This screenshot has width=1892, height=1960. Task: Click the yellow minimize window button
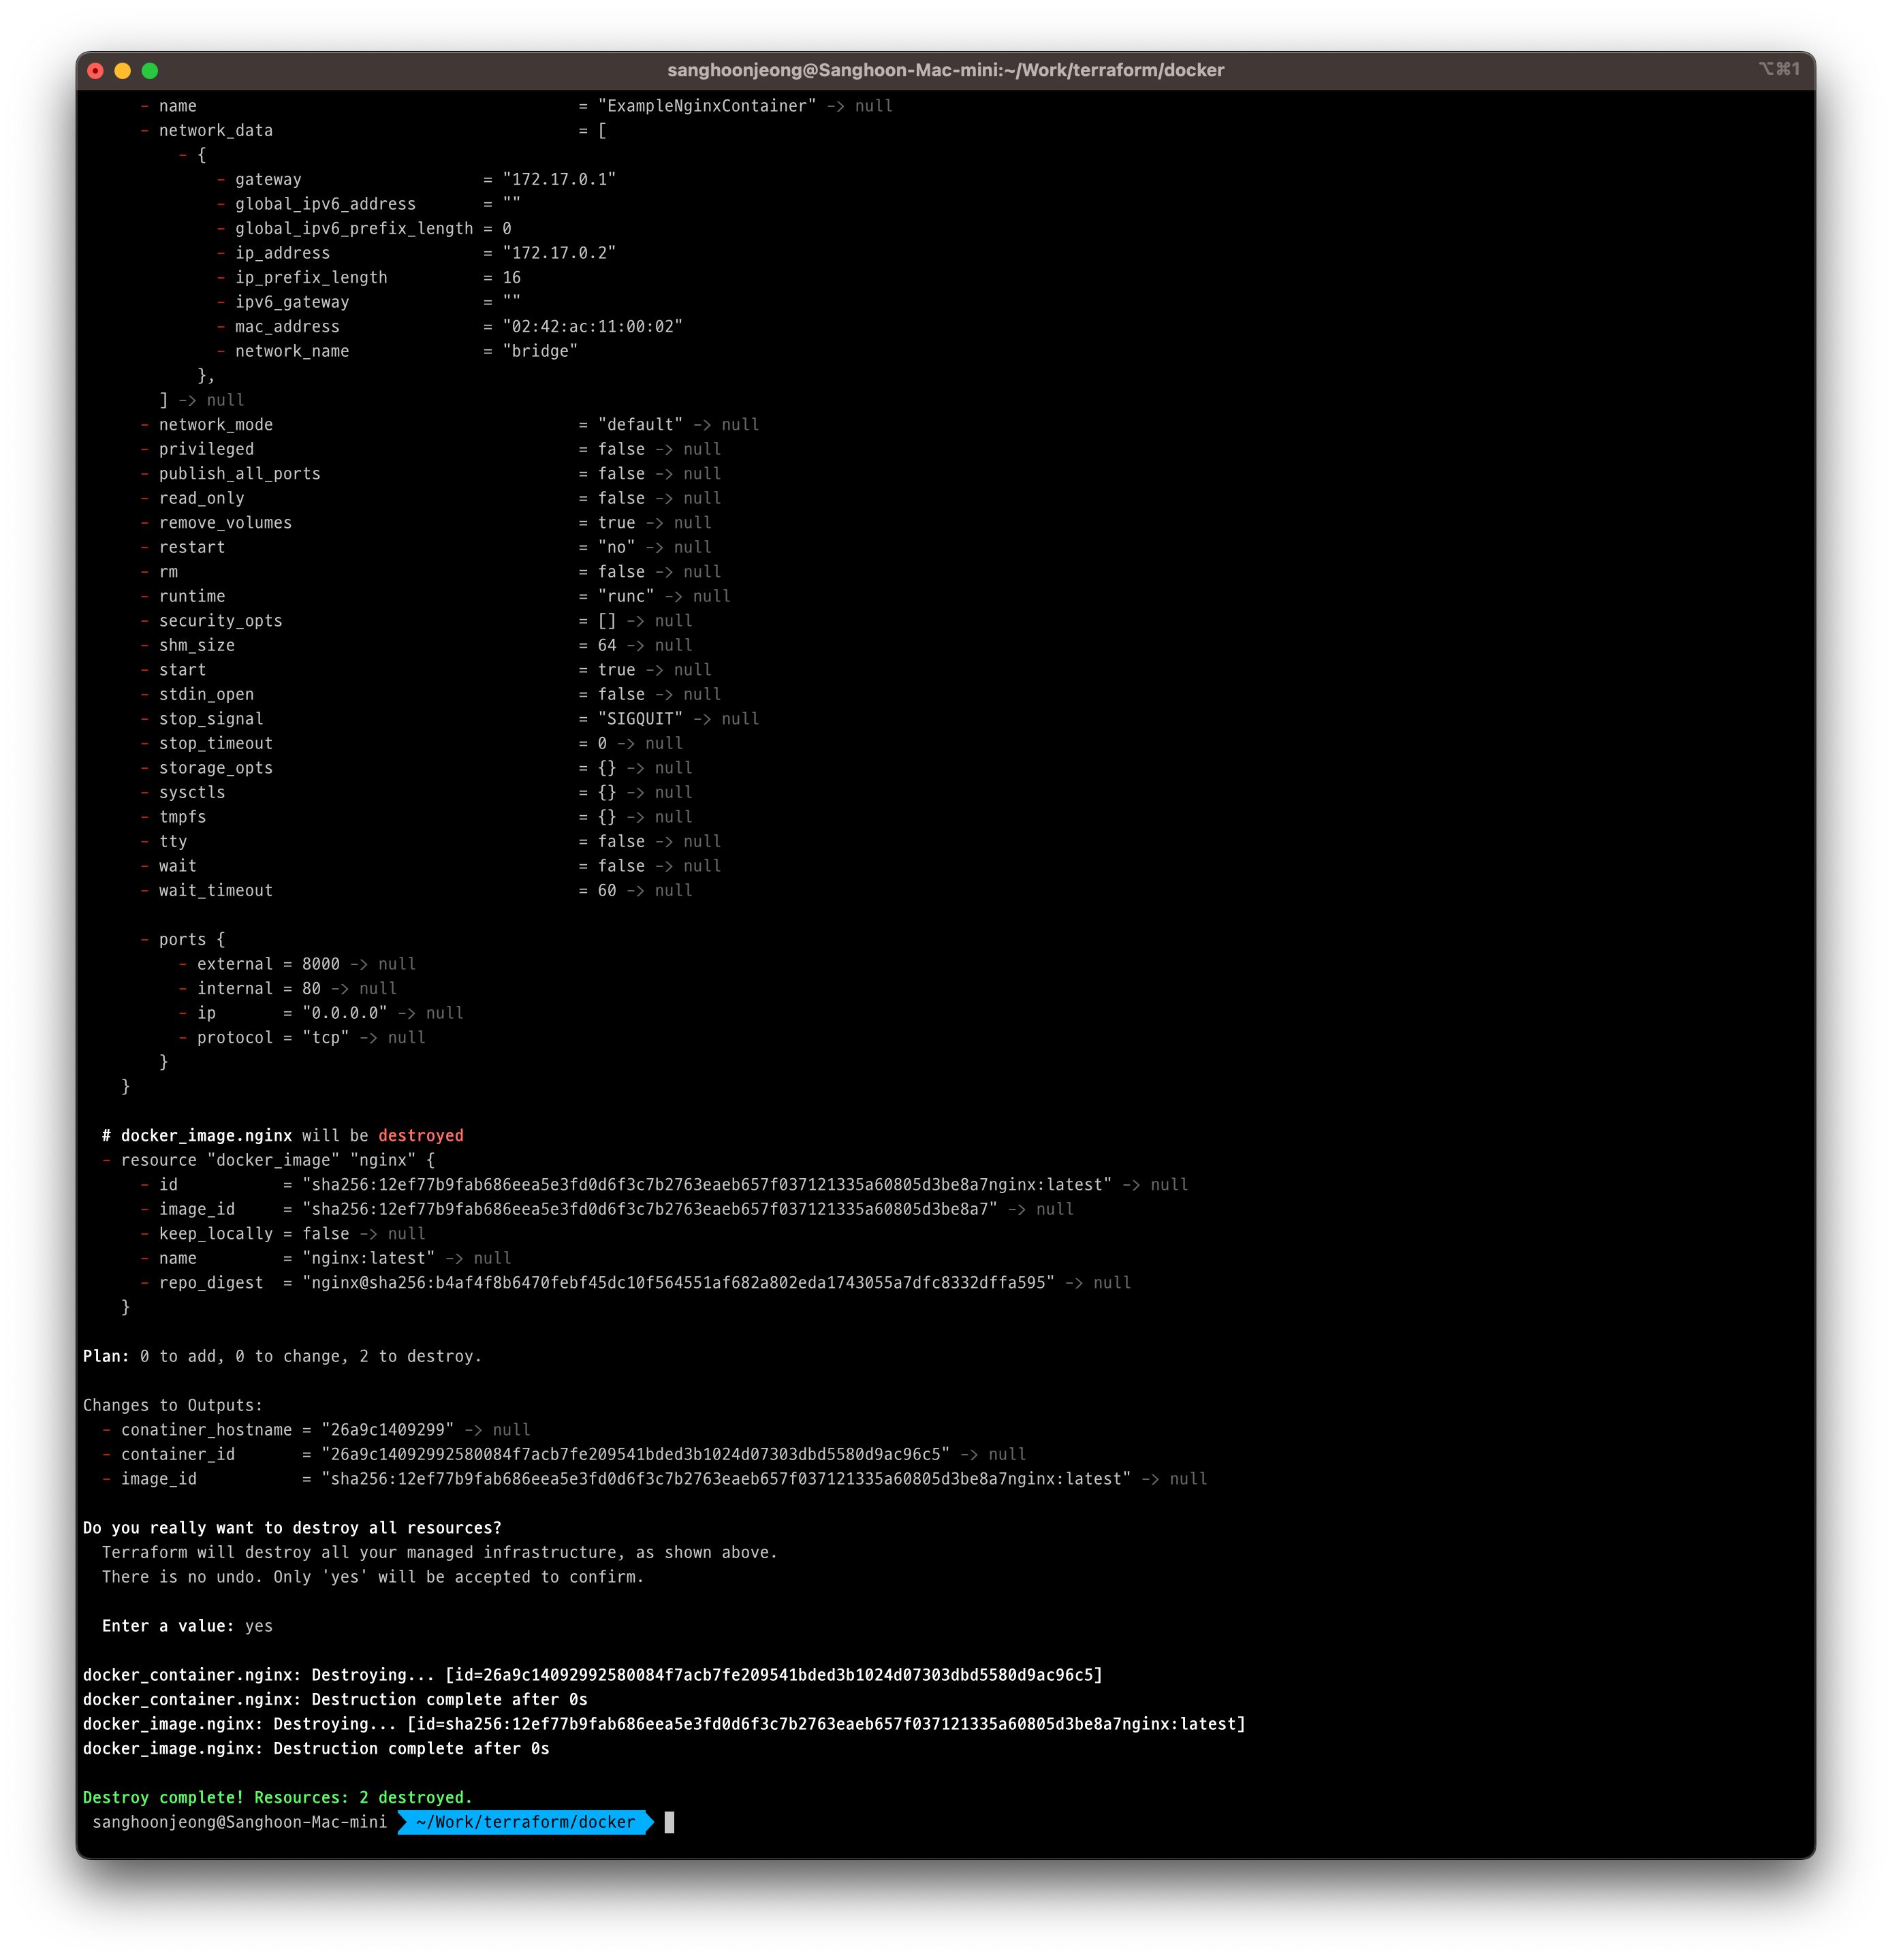(123, 71)
